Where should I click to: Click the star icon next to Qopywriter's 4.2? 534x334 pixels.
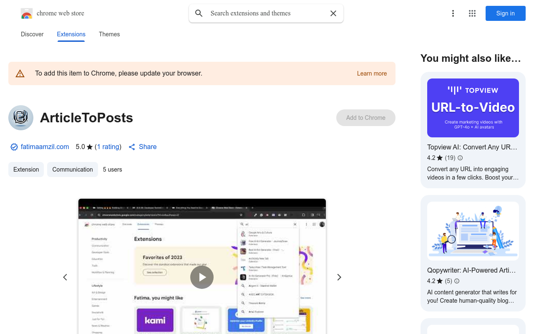pyautogui.click(x=440, y=281)
